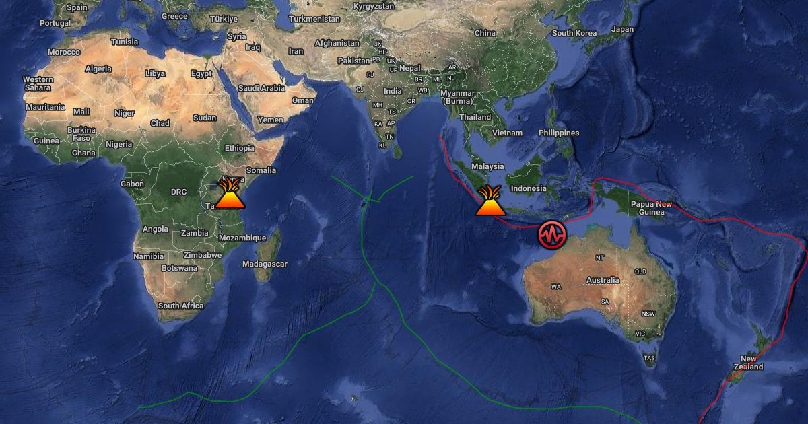The width and height of the screenshot is (808, 424).
Task: Click the Papua New Guinea label
Action: (x=651, y=208)
